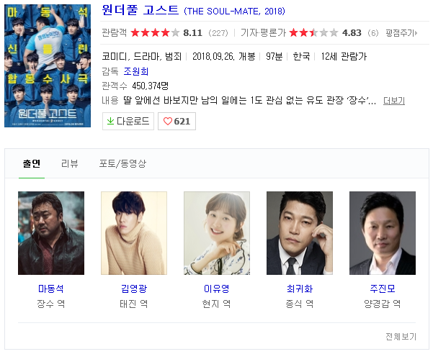433x354 pixels.
Task: Open the movie title 원더풀 고스트 link
Action: tap(140, 10)
